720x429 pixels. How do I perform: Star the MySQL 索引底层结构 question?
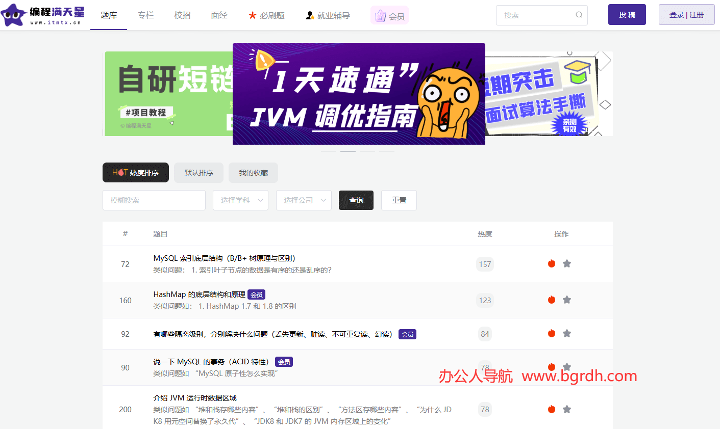[567, 263]
